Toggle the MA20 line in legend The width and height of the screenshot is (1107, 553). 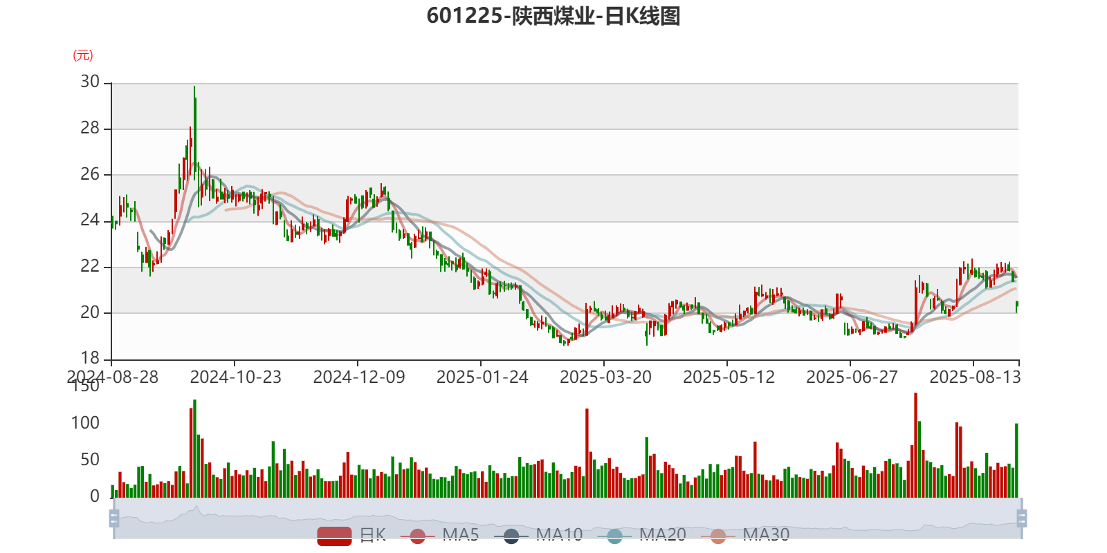(x=642, y=535)
